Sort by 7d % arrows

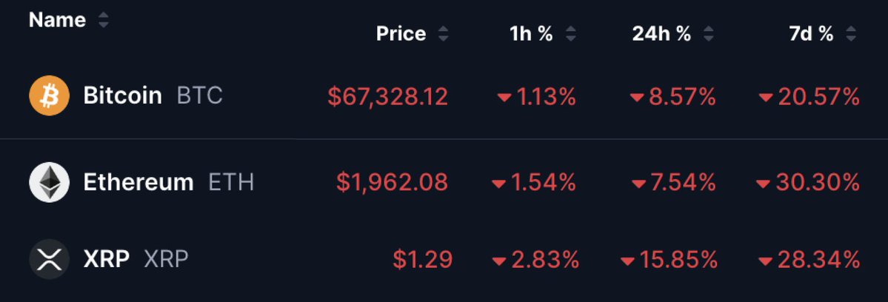click(x=851, y=34)
